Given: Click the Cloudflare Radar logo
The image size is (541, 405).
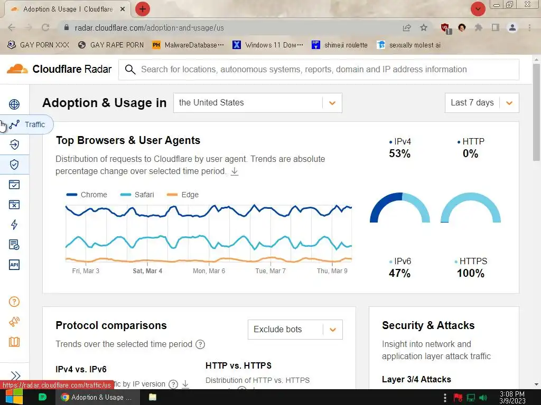Looking at the screenshot, I should (59, 69).
